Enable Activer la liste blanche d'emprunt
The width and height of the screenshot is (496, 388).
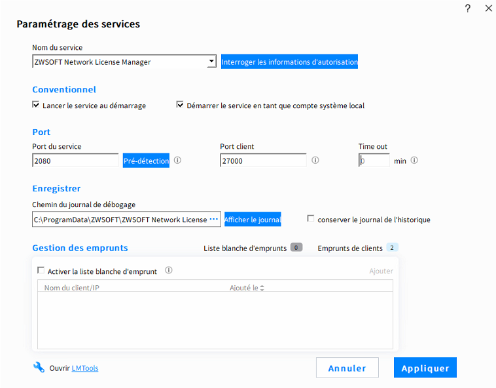[41, 270]
